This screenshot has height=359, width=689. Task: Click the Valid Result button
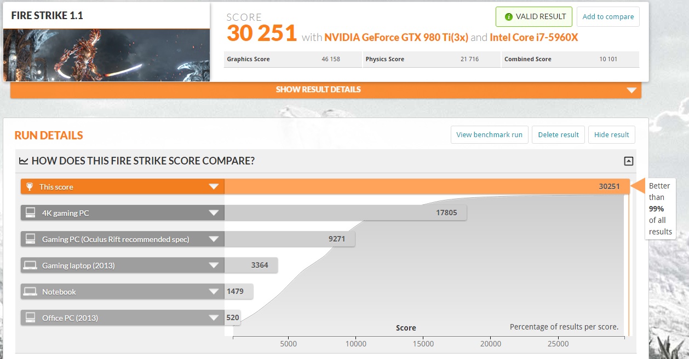click(534, 16)
